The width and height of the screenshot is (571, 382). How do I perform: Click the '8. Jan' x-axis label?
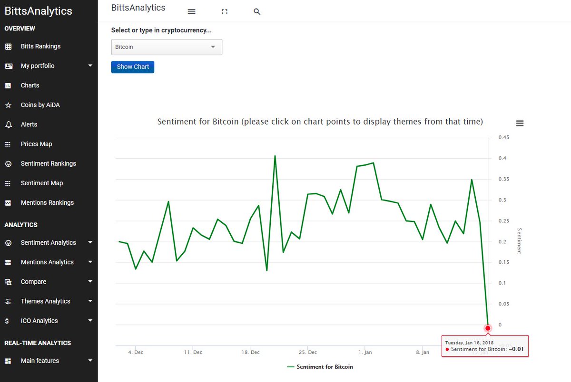[423, 353]
